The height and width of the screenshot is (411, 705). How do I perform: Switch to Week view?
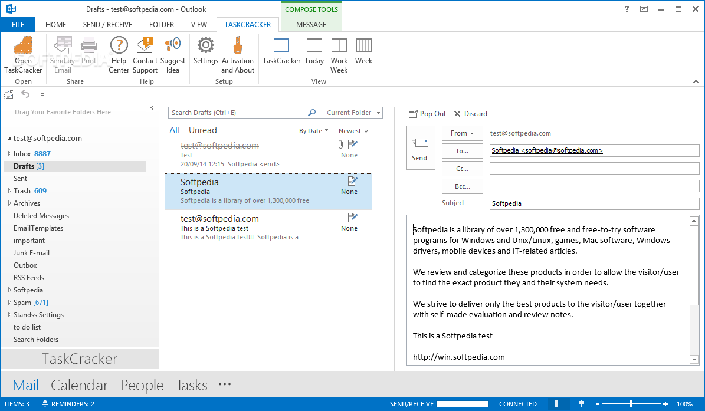point(364,50)
